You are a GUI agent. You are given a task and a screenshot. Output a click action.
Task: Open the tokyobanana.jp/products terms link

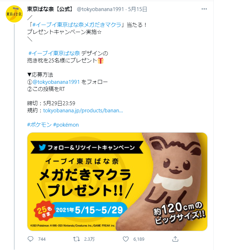click(83, 111)
